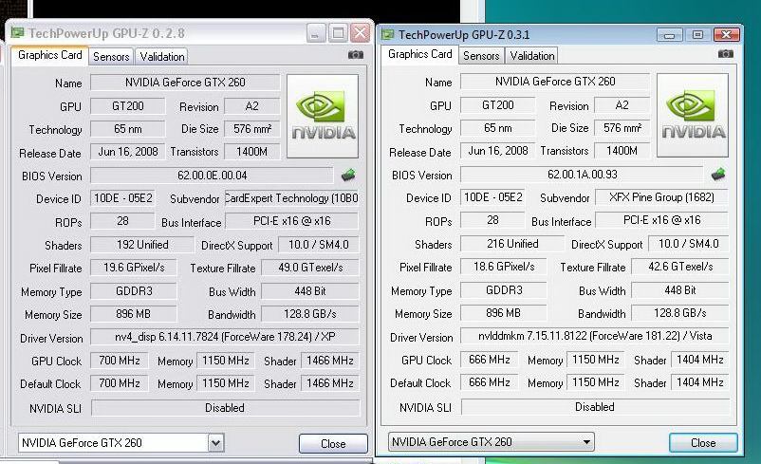The height and width of the screenshot is (464, 761).
Task: Click 128.8 GB/s bandwidth value in GPU-Z 0.2.8
Action: pyautogui.click(x=310, y=314)
